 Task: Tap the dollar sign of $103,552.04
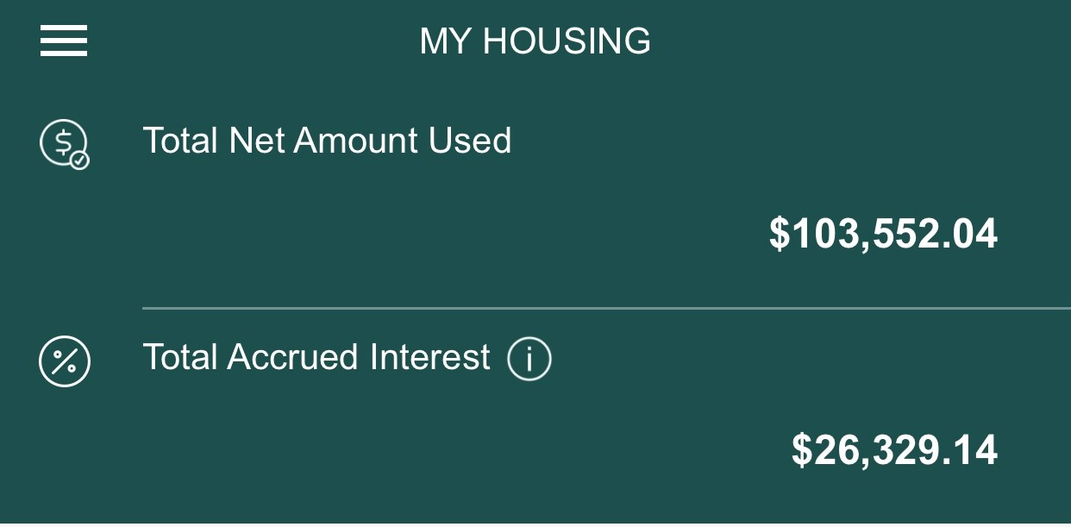(x=779, y=234)
